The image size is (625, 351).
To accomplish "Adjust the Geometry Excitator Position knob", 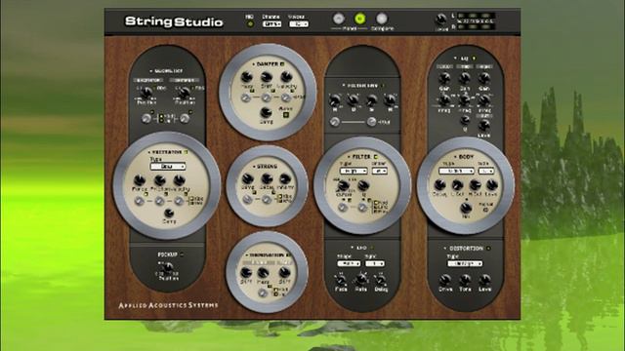I will pos(146,93).
